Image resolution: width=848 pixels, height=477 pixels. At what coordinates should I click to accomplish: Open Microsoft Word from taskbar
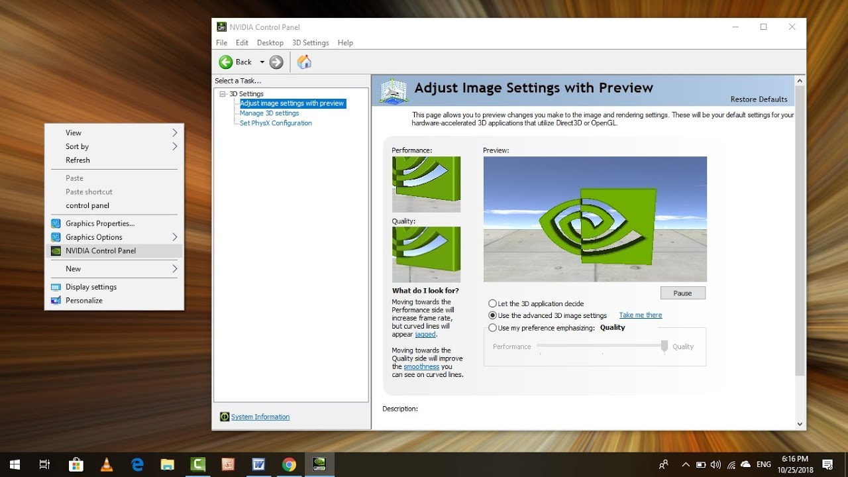click(258, 464)
